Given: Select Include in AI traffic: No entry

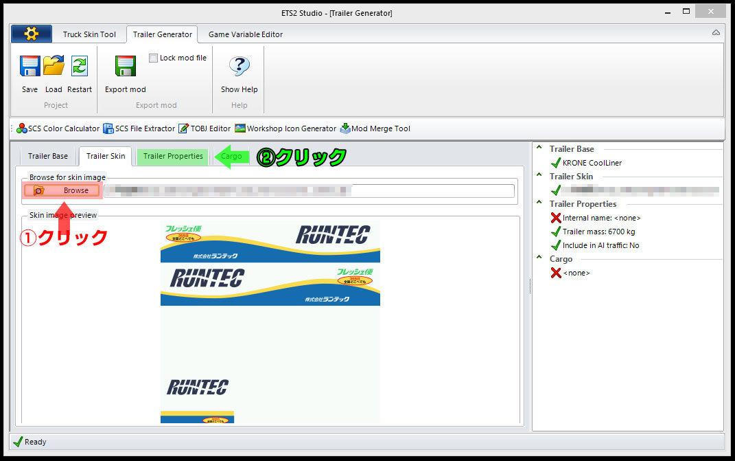Looking at the screenshot, I should (600, 245).
